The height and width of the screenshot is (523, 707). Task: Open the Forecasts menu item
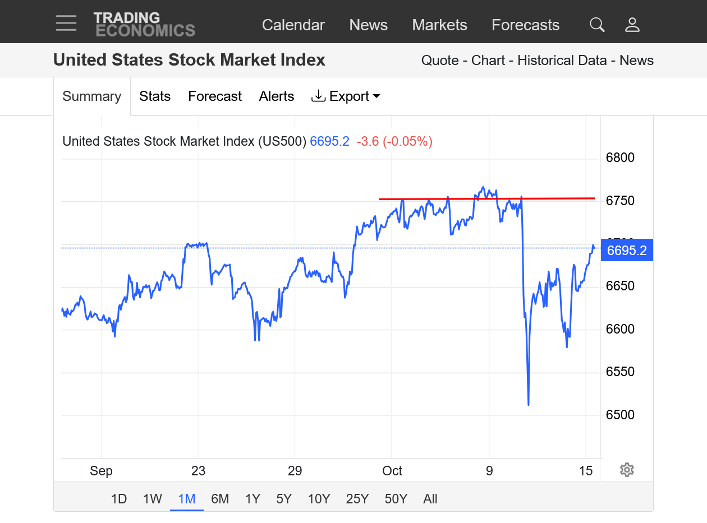click(525, 25)
